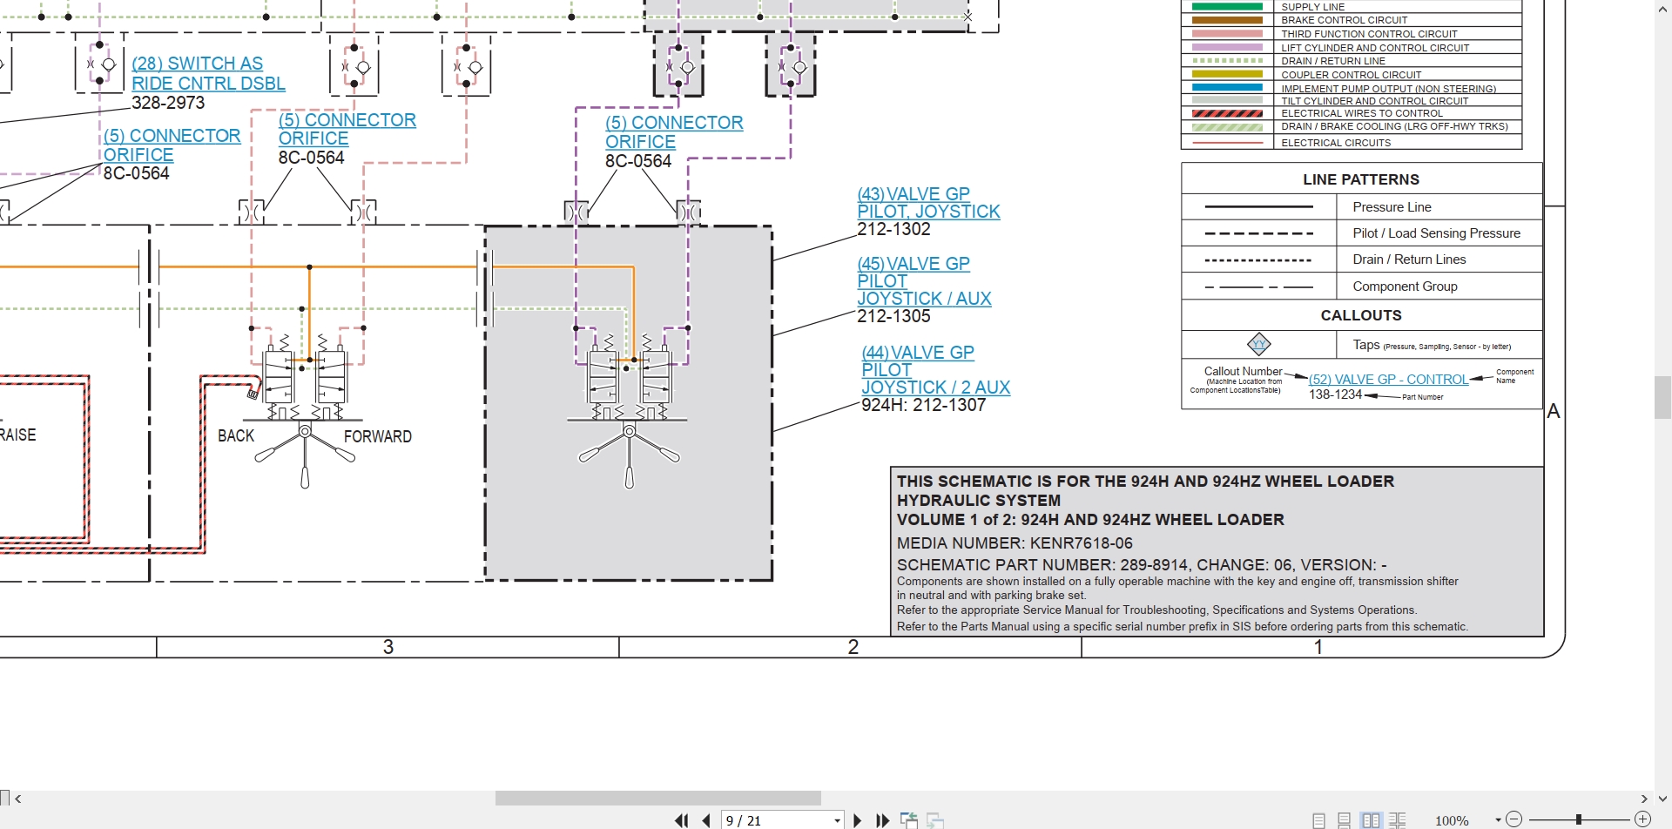Open the page number dropdown arrow
This screenshot has width=1672, height=829.
tap(837, 820)
